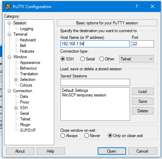Choose Only on clean exit option

click(x=110, y=136)
